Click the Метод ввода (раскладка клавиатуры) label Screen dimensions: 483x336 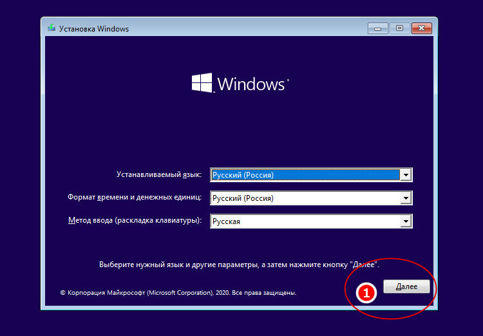135,221
